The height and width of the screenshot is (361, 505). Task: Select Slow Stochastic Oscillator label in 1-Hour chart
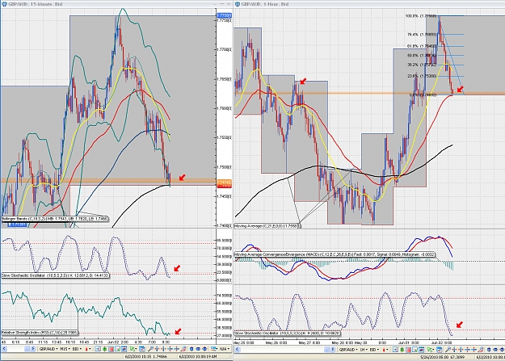click(x=288, y=334)
